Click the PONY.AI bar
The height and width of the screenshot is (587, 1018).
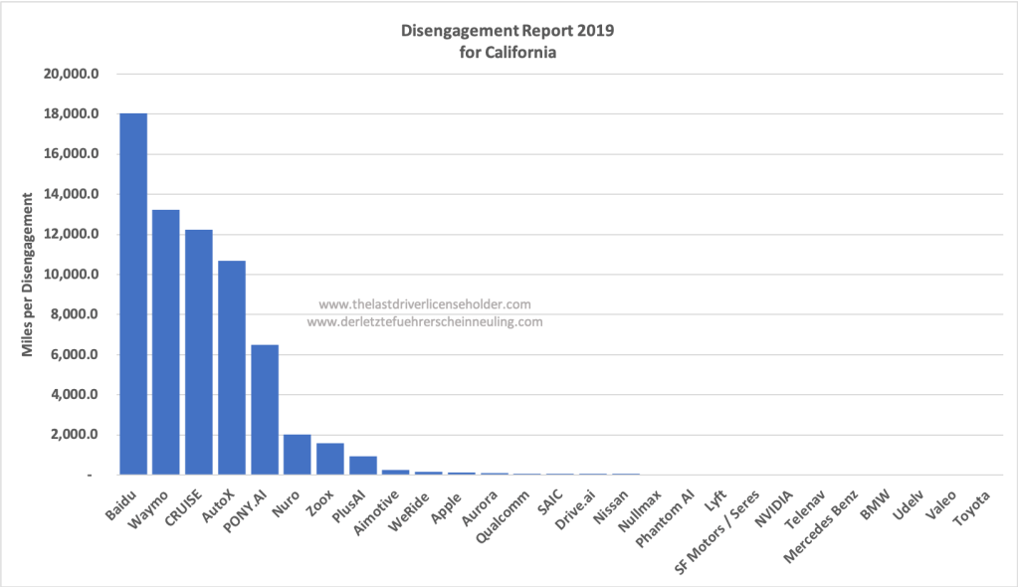[265, 410]
